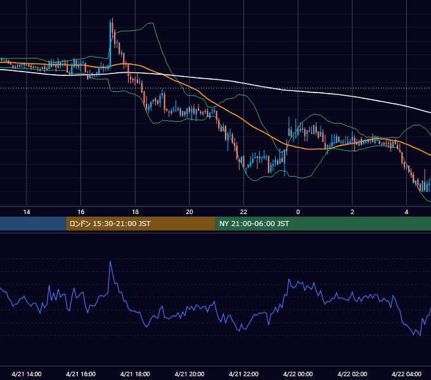This screenshot has width=431, height=380.
Task: Click the blue session bar before ロンドン
Action: 33,224
